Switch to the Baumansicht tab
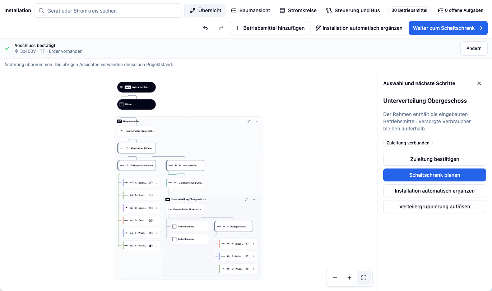The width and height of the screenshot is (492, 291). point(250,10)
